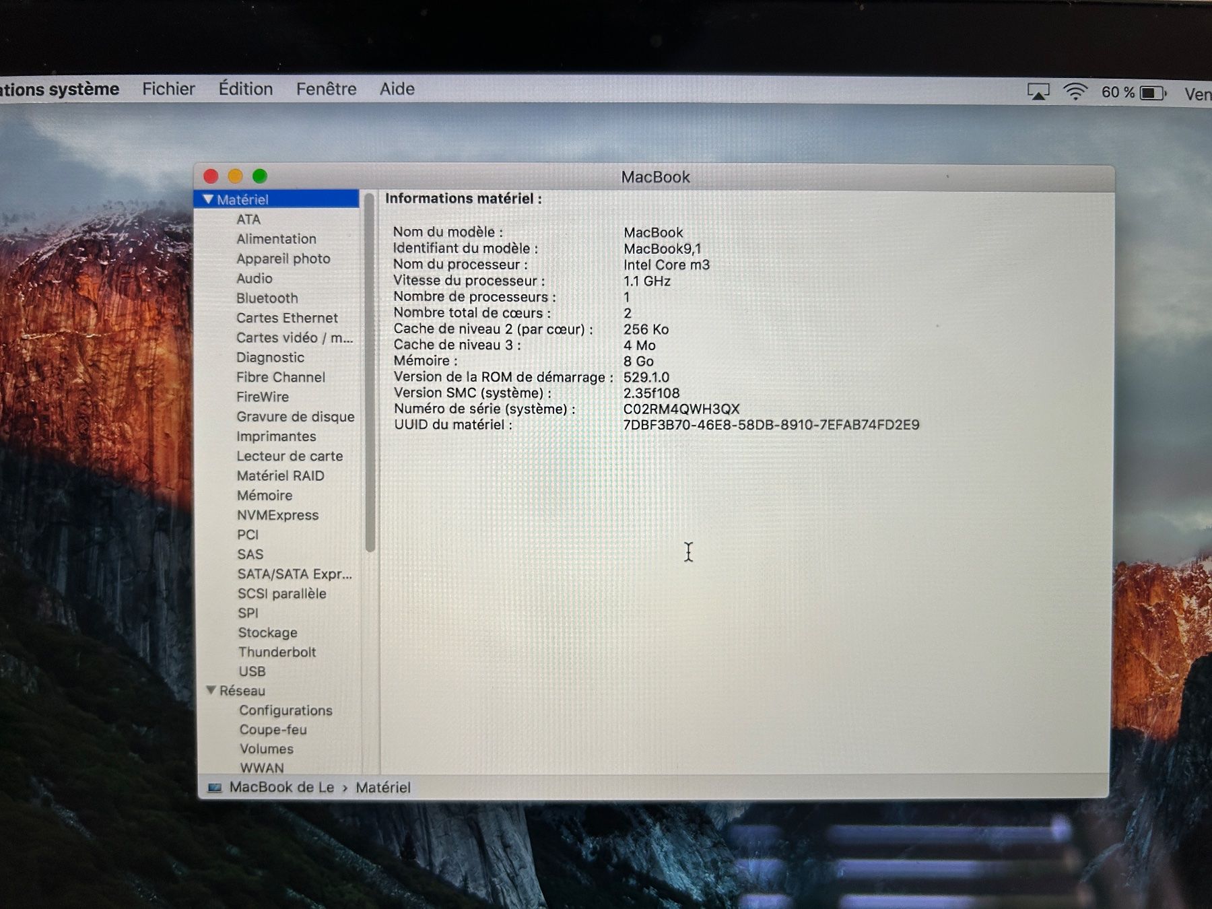Click the Intel Core m3 processor value
The image size is (1212, 909).
(x=667, y=265)
